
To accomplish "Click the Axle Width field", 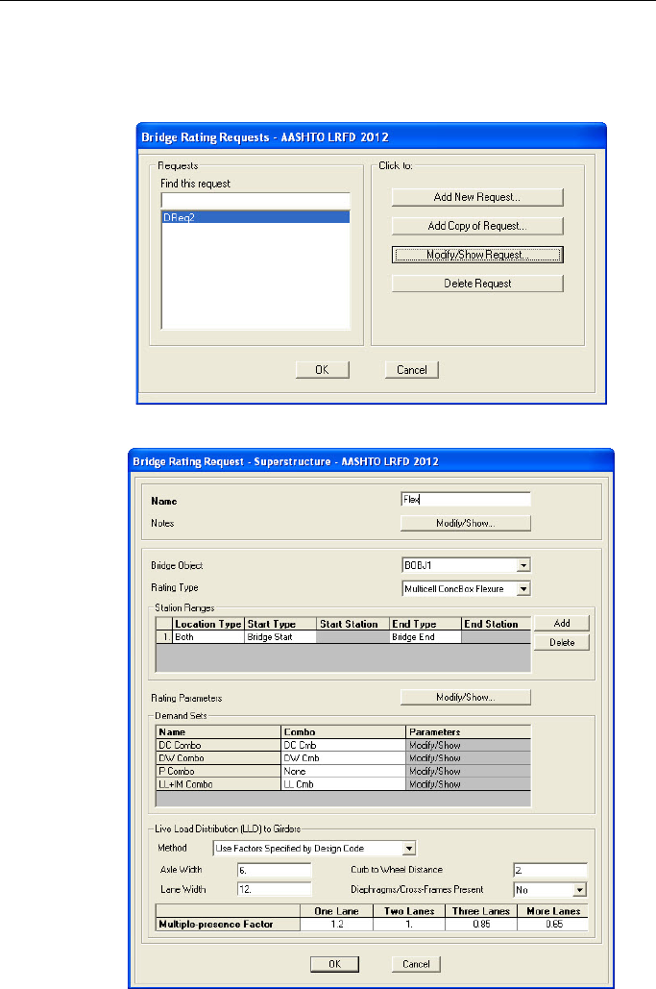I will pos(274,871).
